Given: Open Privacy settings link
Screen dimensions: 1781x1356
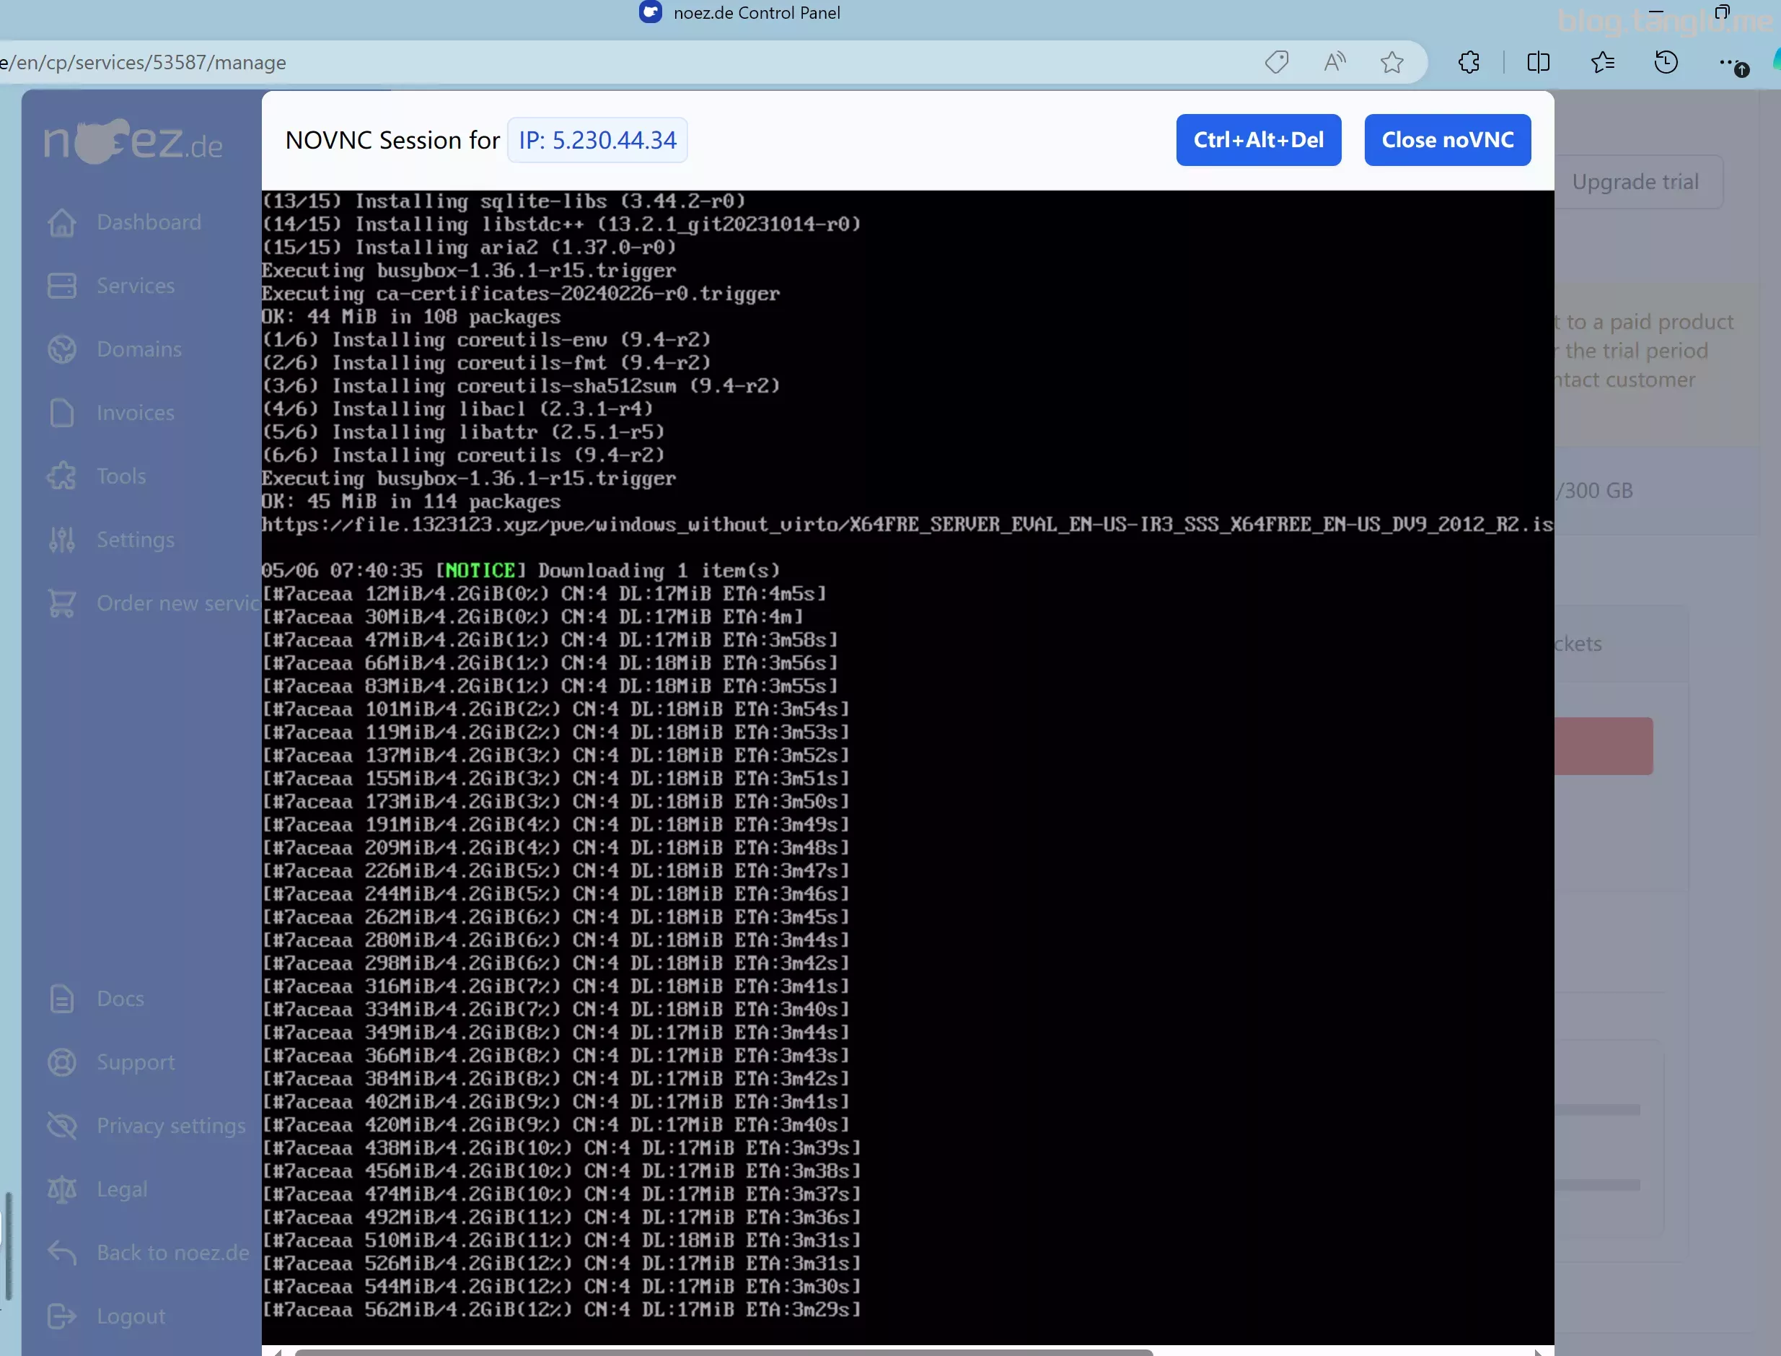Looking at the screenshot, I should 171,1126.
